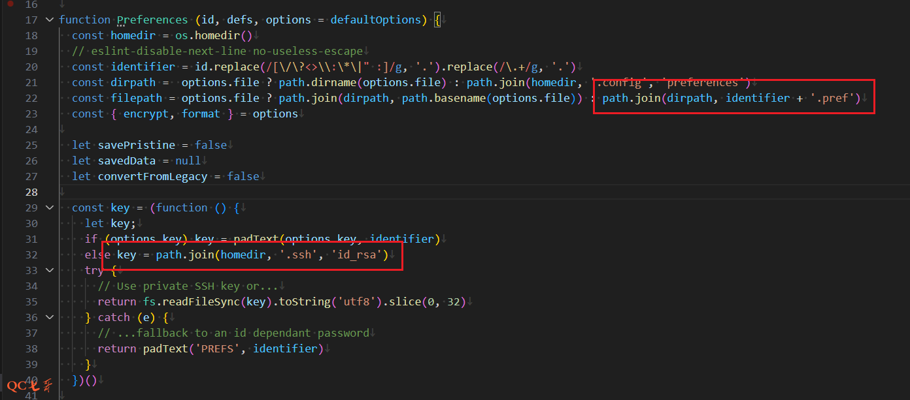Collapse the Preferences function fold chevron
910x400 pixels.
[49, 20]
